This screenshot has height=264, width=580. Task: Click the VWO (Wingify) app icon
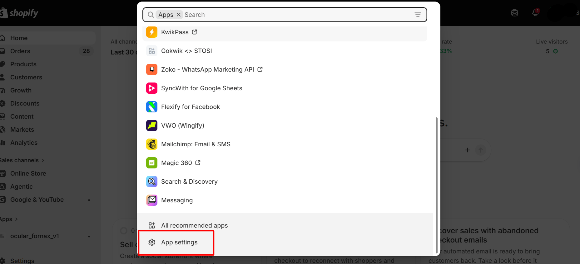[x=152, y=125]
